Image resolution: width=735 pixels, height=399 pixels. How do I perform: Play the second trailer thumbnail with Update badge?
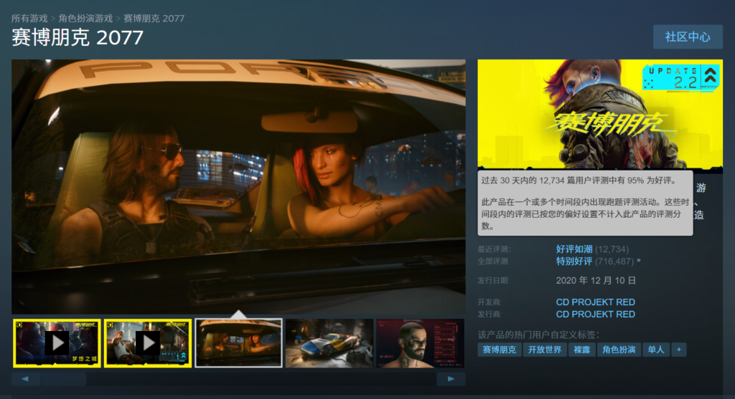(148, 343)
